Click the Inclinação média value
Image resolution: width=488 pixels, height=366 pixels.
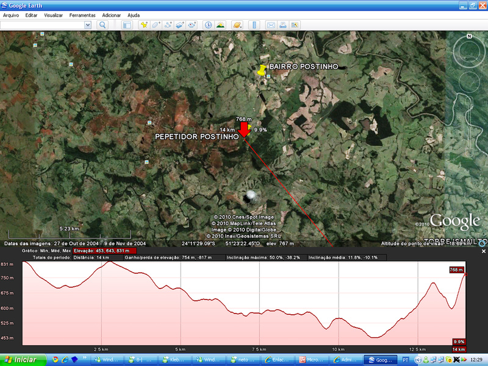tap(343, 257)
